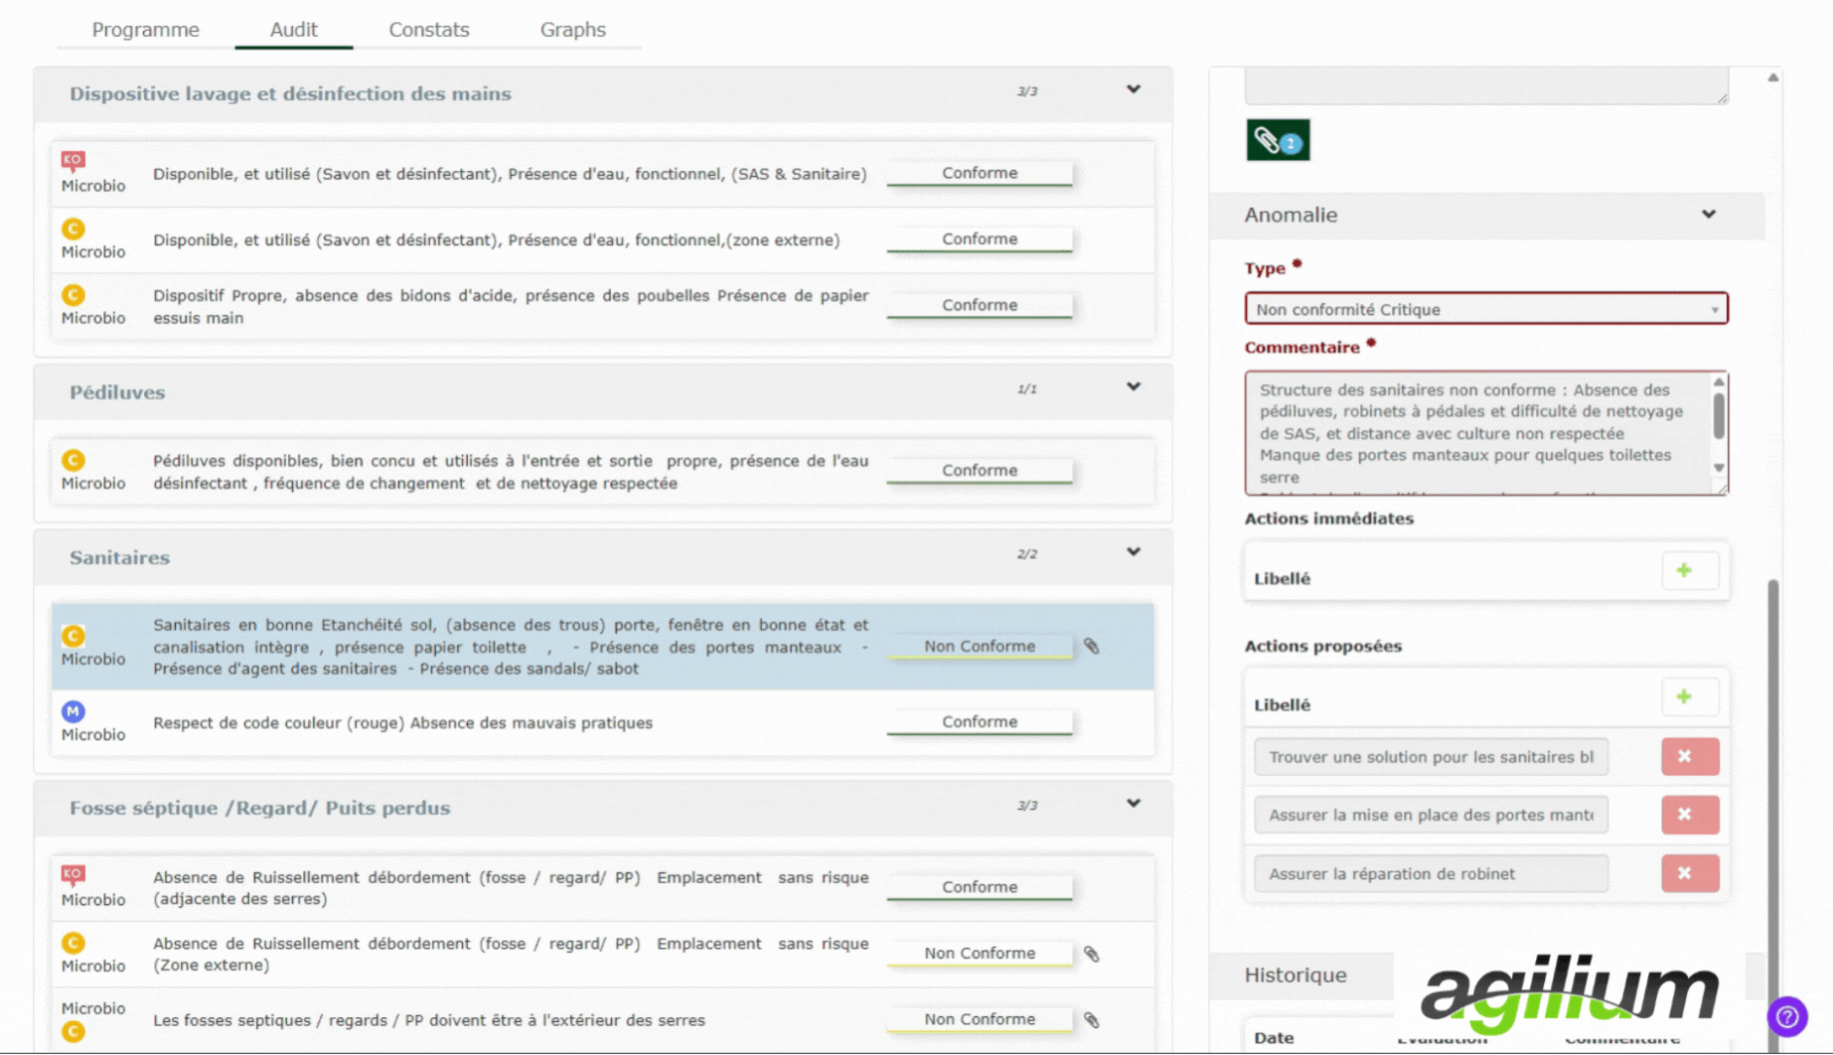Delete the 'Trouver une solution' proposed action
The height and width of the screenshot is (1055, 1833).
coord(1689,757)
